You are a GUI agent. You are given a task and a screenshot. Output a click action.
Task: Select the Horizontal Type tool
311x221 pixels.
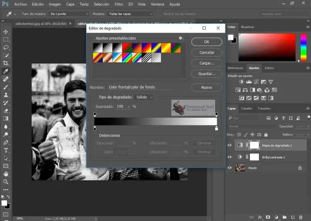click(x=6, y=150)
